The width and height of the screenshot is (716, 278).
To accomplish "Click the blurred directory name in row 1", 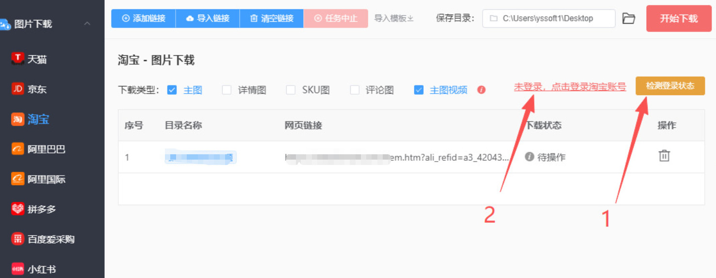I will (200, 157).
